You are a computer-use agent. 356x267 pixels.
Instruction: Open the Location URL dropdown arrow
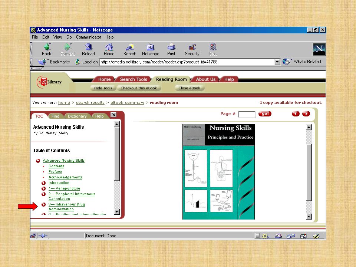pos(277,62)
